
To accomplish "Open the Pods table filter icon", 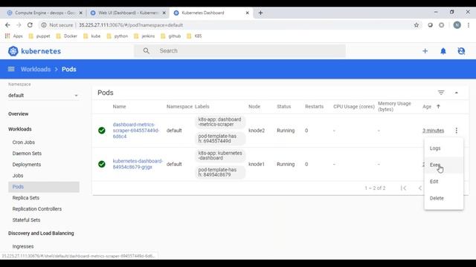I will pos(441,93).
